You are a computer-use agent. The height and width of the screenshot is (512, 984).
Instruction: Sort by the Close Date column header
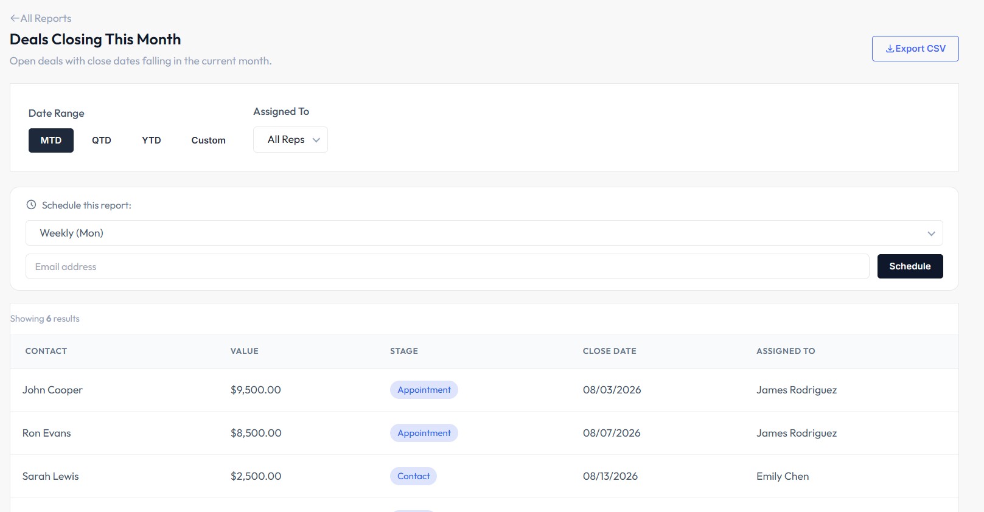click(x=610, y=351)
